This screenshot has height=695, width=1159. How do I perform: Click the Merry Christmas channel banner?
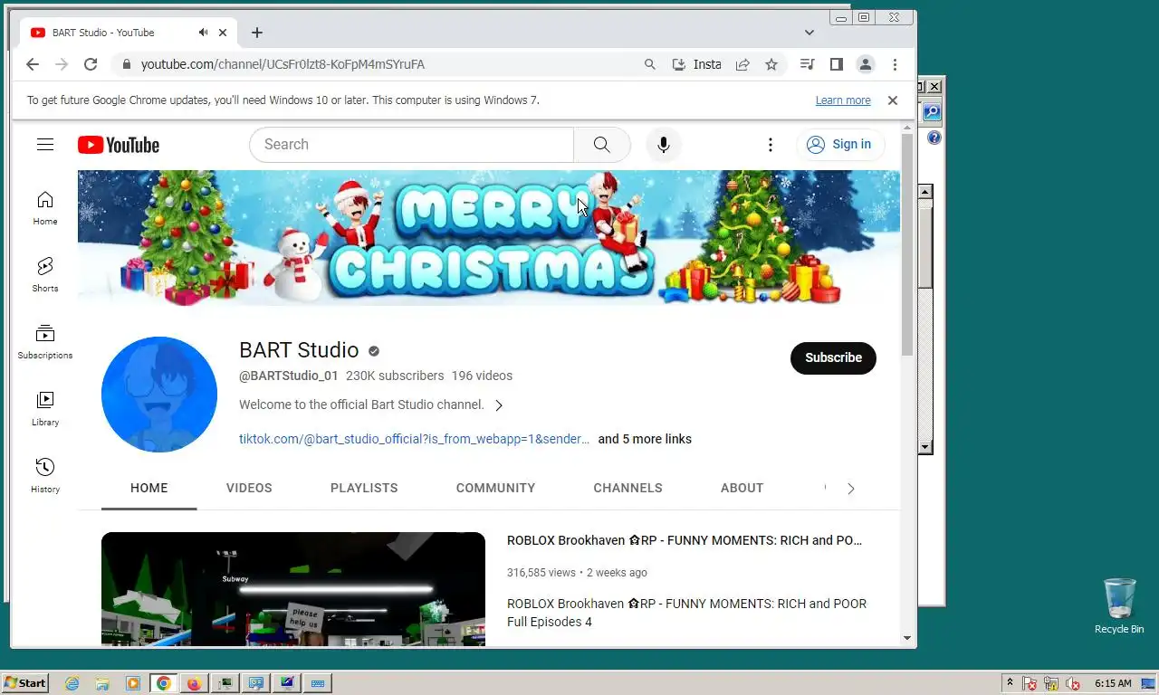pos(489,238)
